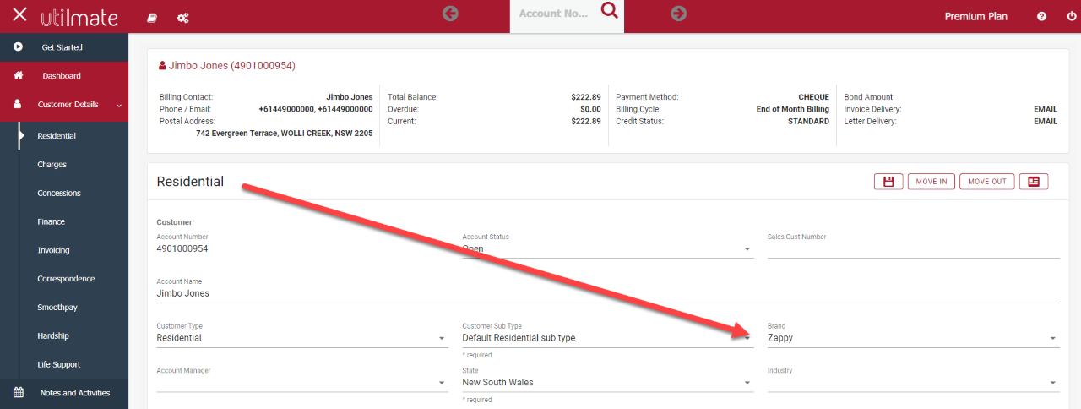This screenshot has height=409, width=1081.
Task: Click the Notes and Activities calendar icon
Action: [18, 393]
